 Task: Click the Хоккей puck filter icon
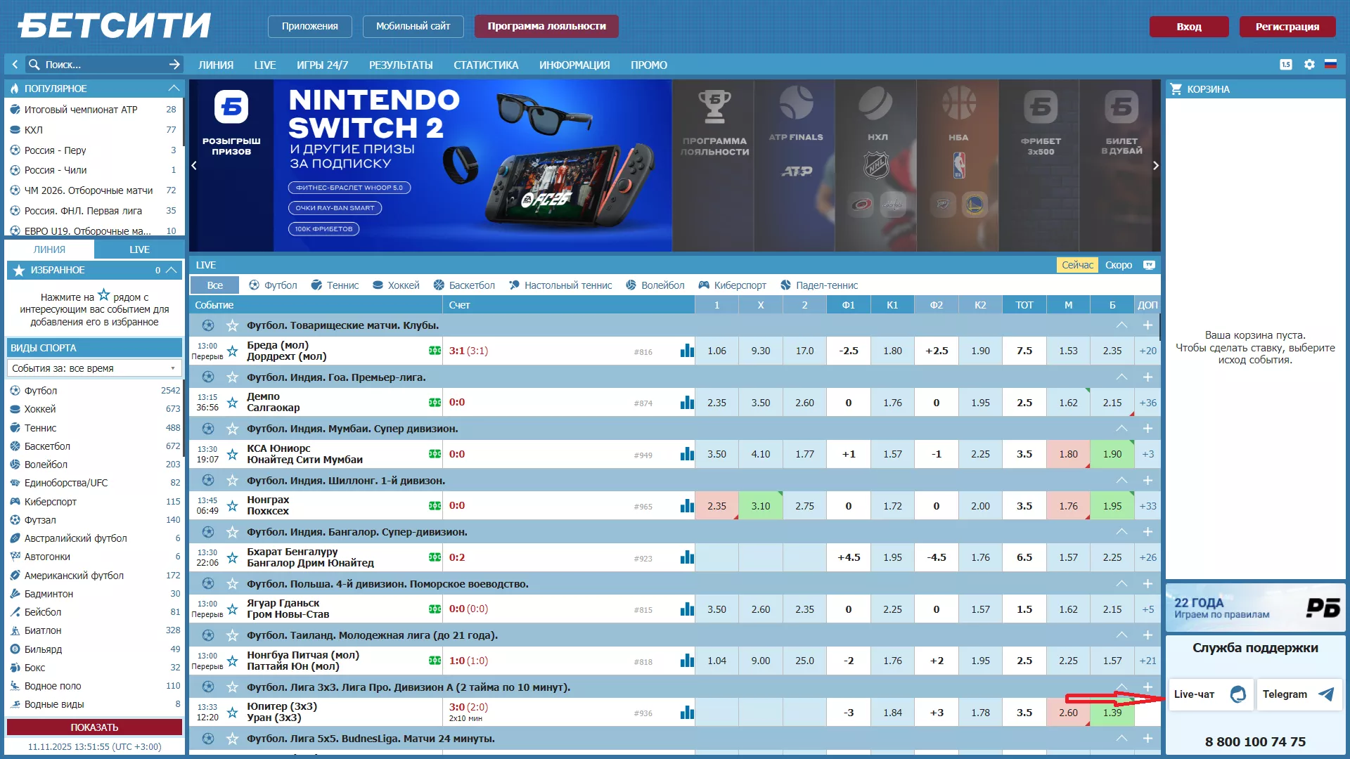[x=378, y=285]
